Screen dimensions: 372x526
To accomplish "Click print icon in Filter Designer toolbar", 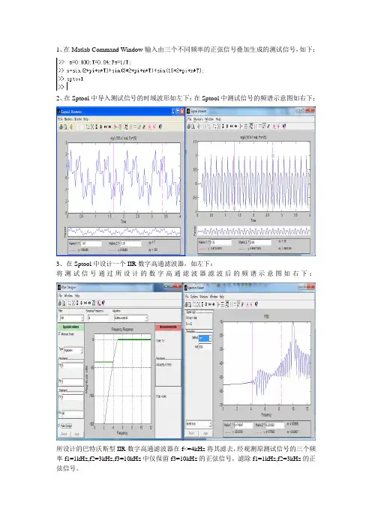I will pyautogui.click(x=60, y=303).
